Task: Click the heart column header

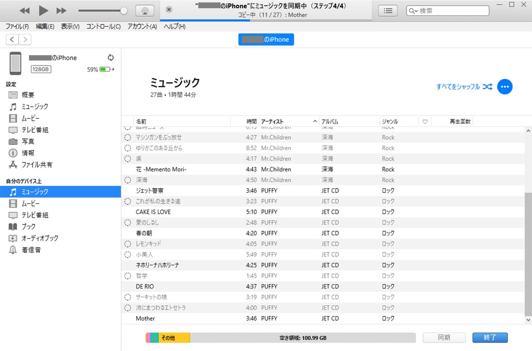Action: coord(425,122)
